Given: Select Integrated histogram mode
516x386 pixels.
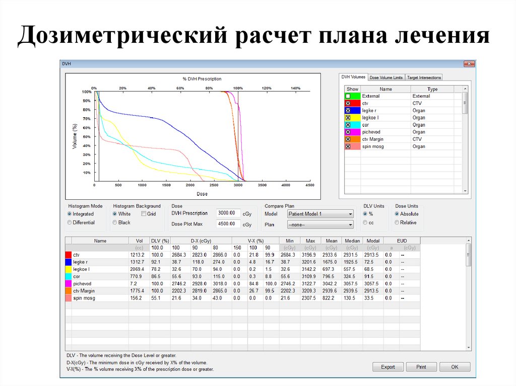Looking at the screenshot, I should point(70,214).
